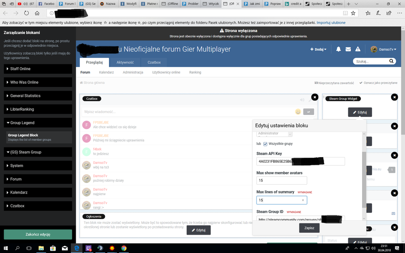This screenshot has width=405, height=253.
Task: Click the Max show member avatars field
Action: coord(281,181)
